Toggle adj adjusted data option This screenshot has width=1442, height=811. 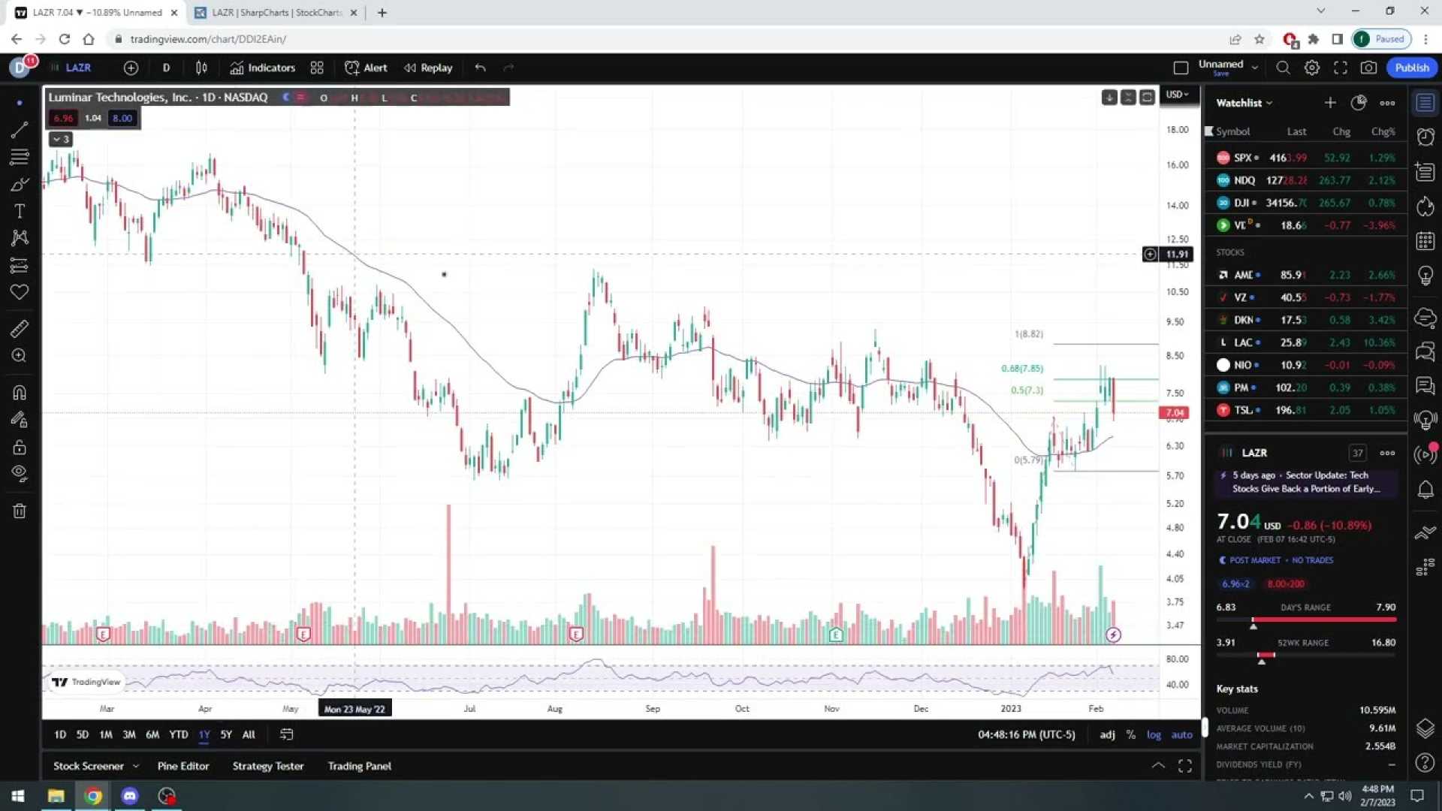pos(1107,734)
